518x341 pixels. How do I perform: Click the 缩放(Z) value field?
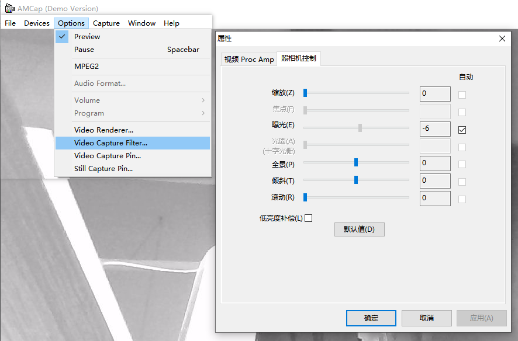(435, 94)
